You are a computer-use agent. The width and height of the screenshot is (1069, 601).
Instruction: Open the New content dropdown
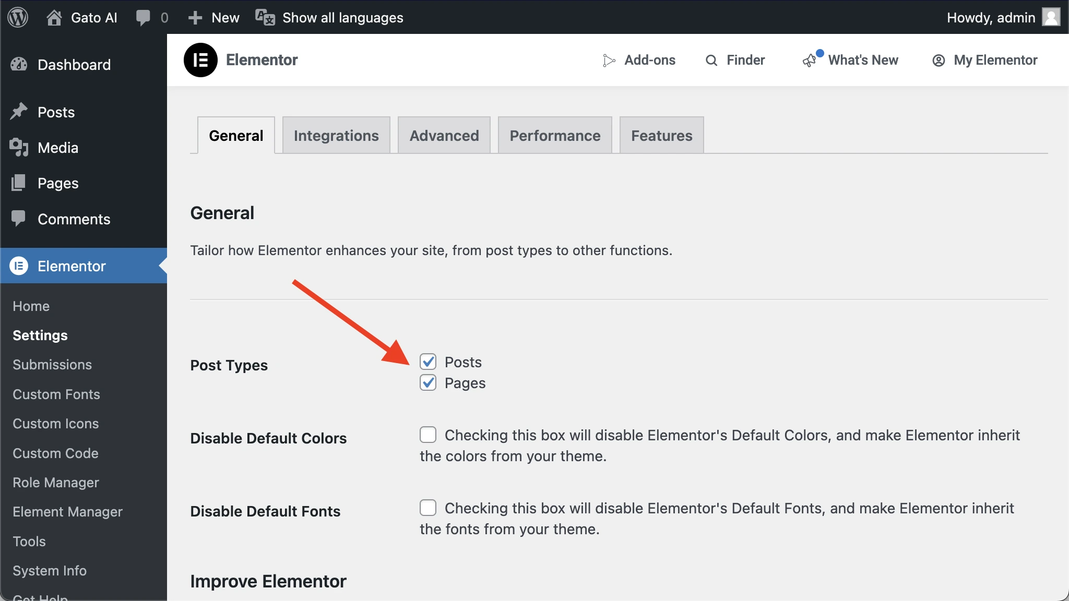tap(213, 17)
